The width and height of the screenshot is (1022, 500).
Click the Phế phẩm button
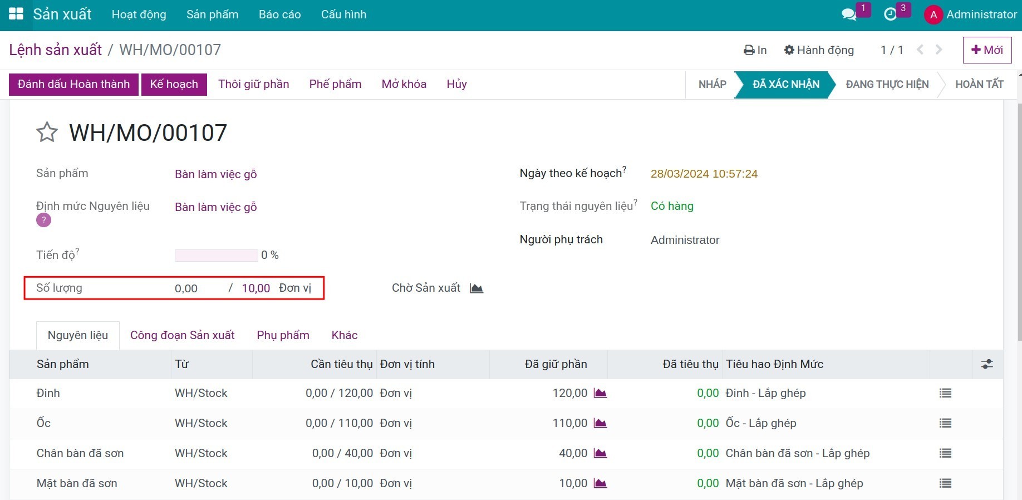click(x=336, y=84)
